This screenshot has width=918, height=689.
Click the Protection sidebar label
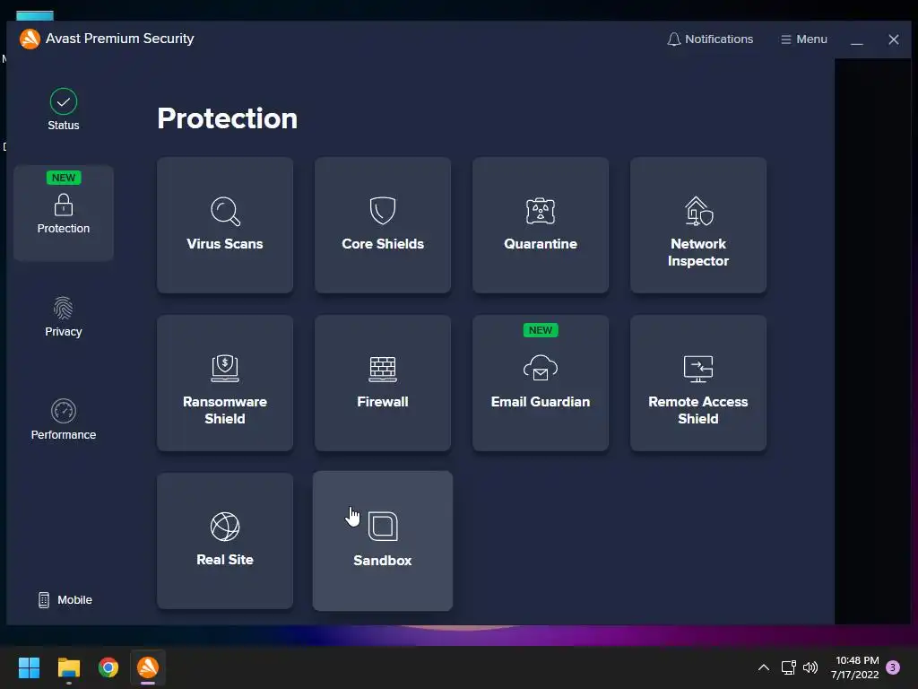pyautogui.click(x=64, y=229)
